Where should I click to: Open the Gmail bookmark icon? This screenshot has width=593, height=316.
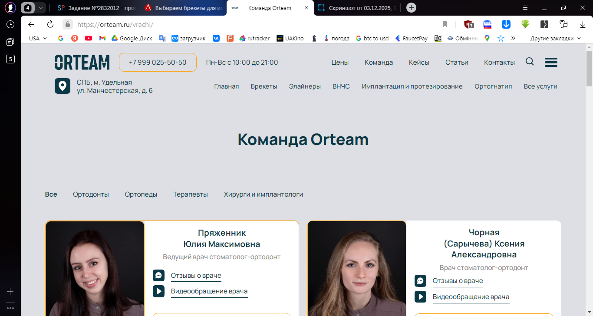[102, 38]
